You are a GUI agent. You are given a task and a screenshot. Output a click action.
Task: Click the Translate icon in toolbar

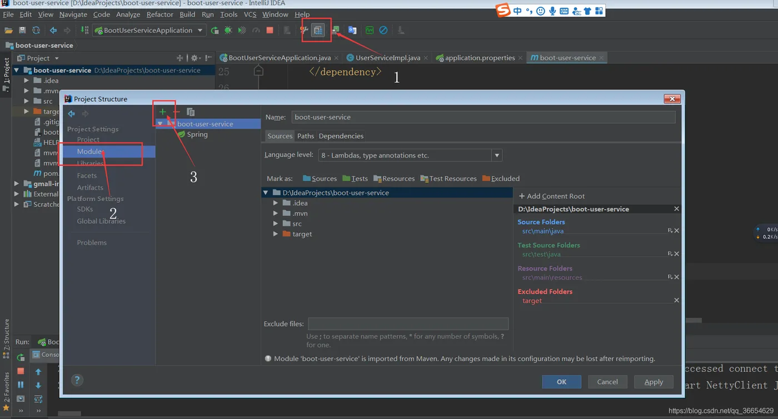point(352,31)
